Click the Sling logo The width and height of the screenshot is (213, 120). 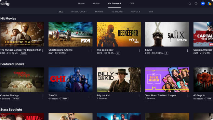[5, 4]
